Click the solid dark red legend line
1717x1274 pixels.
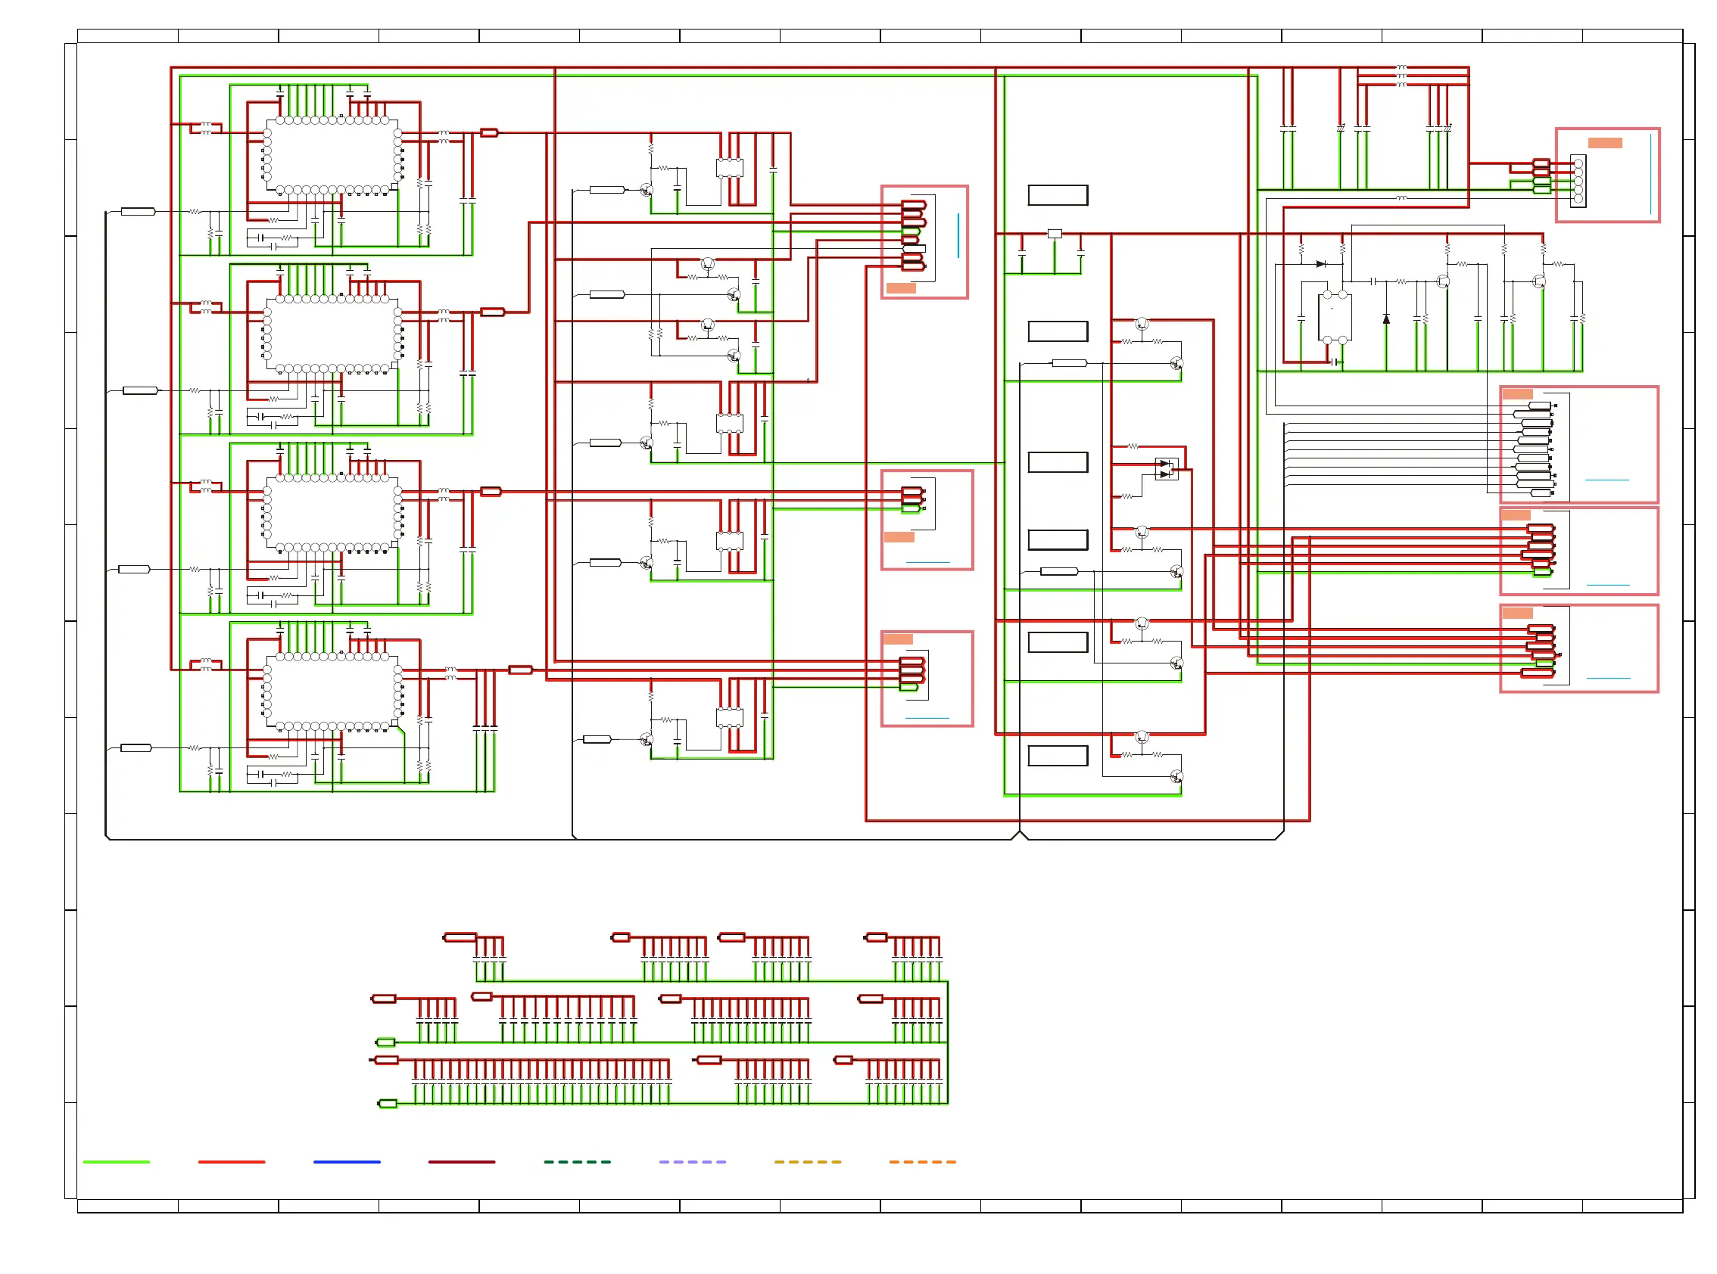(463, 1162)
